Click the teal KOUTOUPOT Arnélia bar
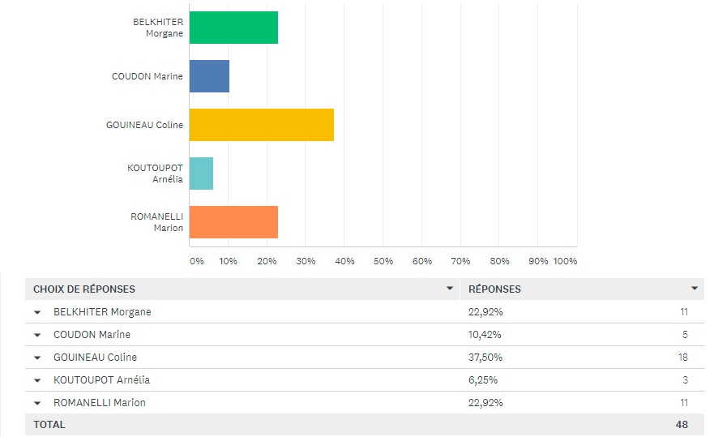727x437 pixels. pos(201,174)
